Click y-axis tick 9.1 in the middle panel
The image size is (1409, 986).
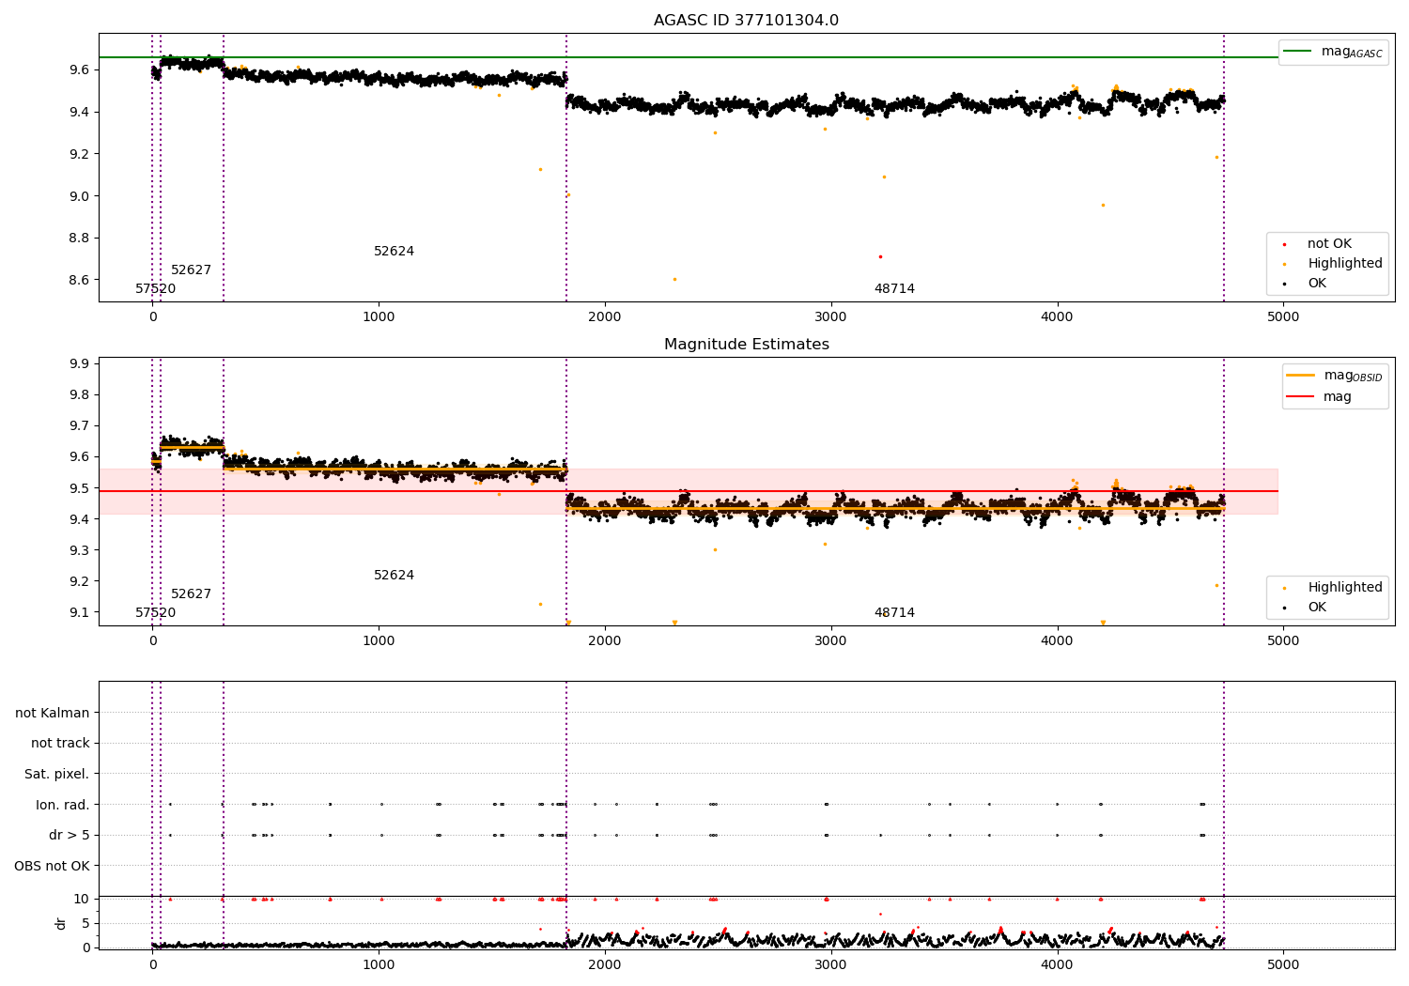click(x=78, y=612)
